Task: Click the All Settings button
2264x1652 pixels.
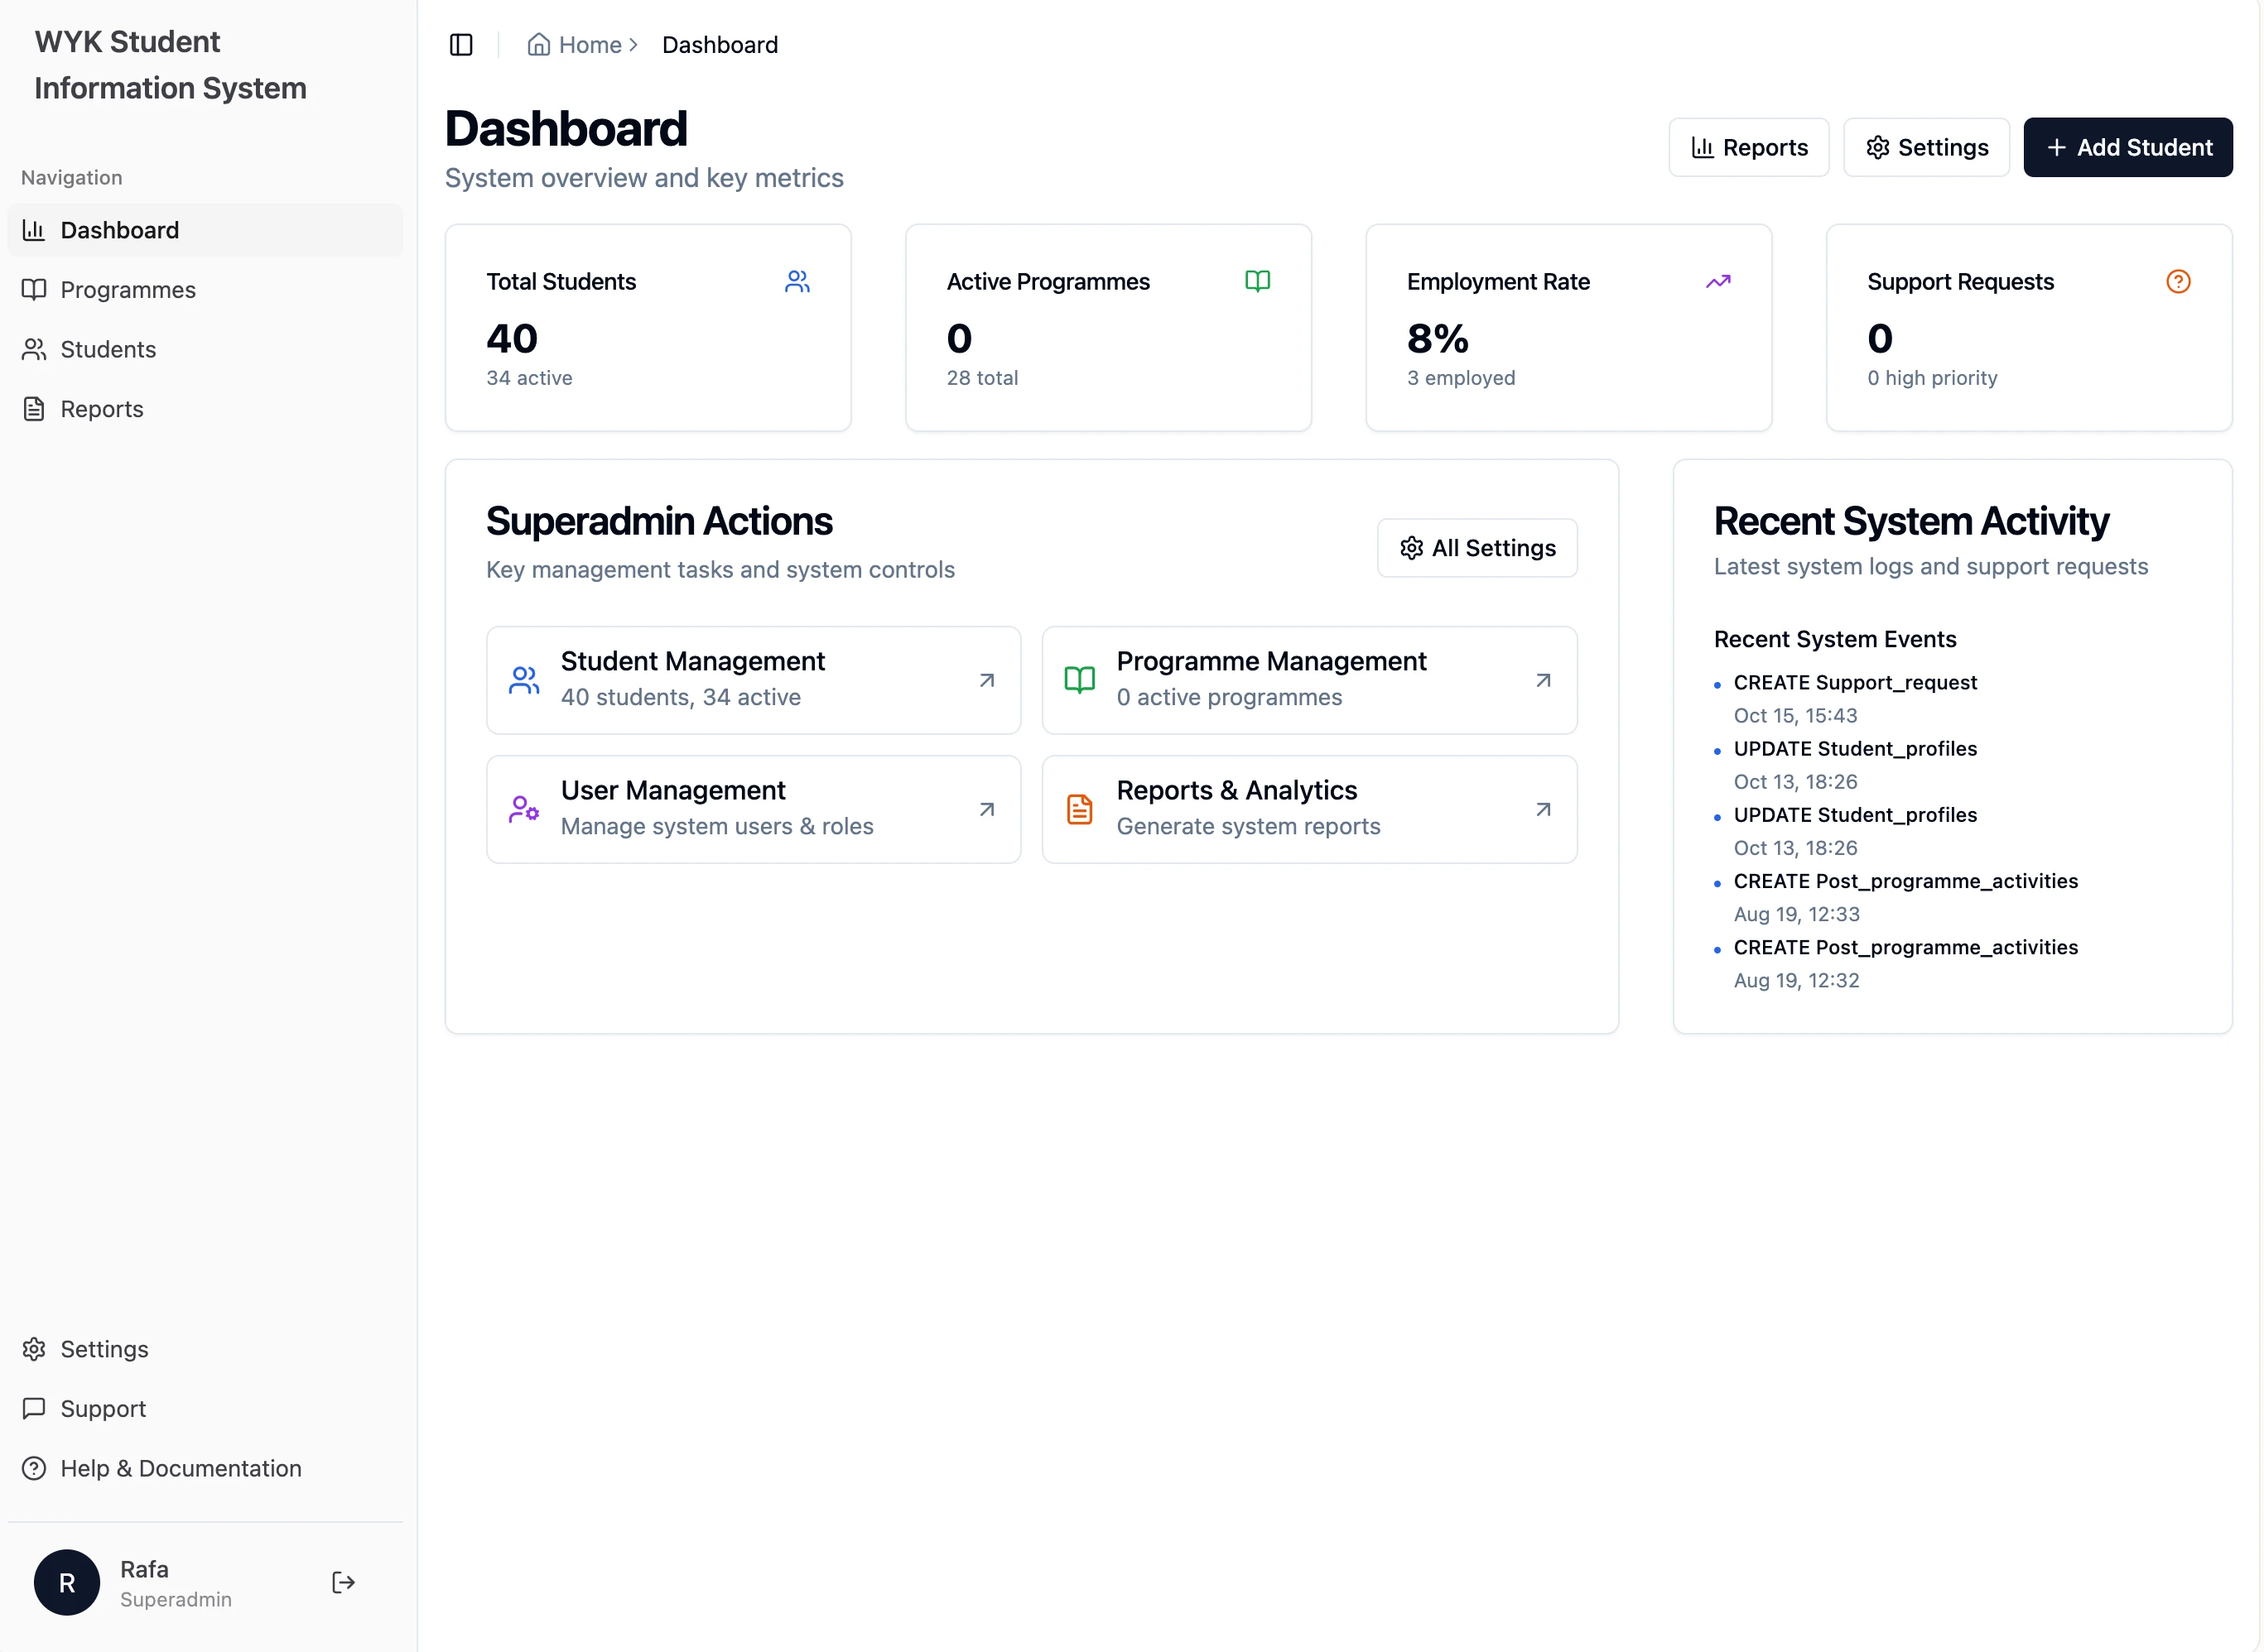Action: point(1476,548)
